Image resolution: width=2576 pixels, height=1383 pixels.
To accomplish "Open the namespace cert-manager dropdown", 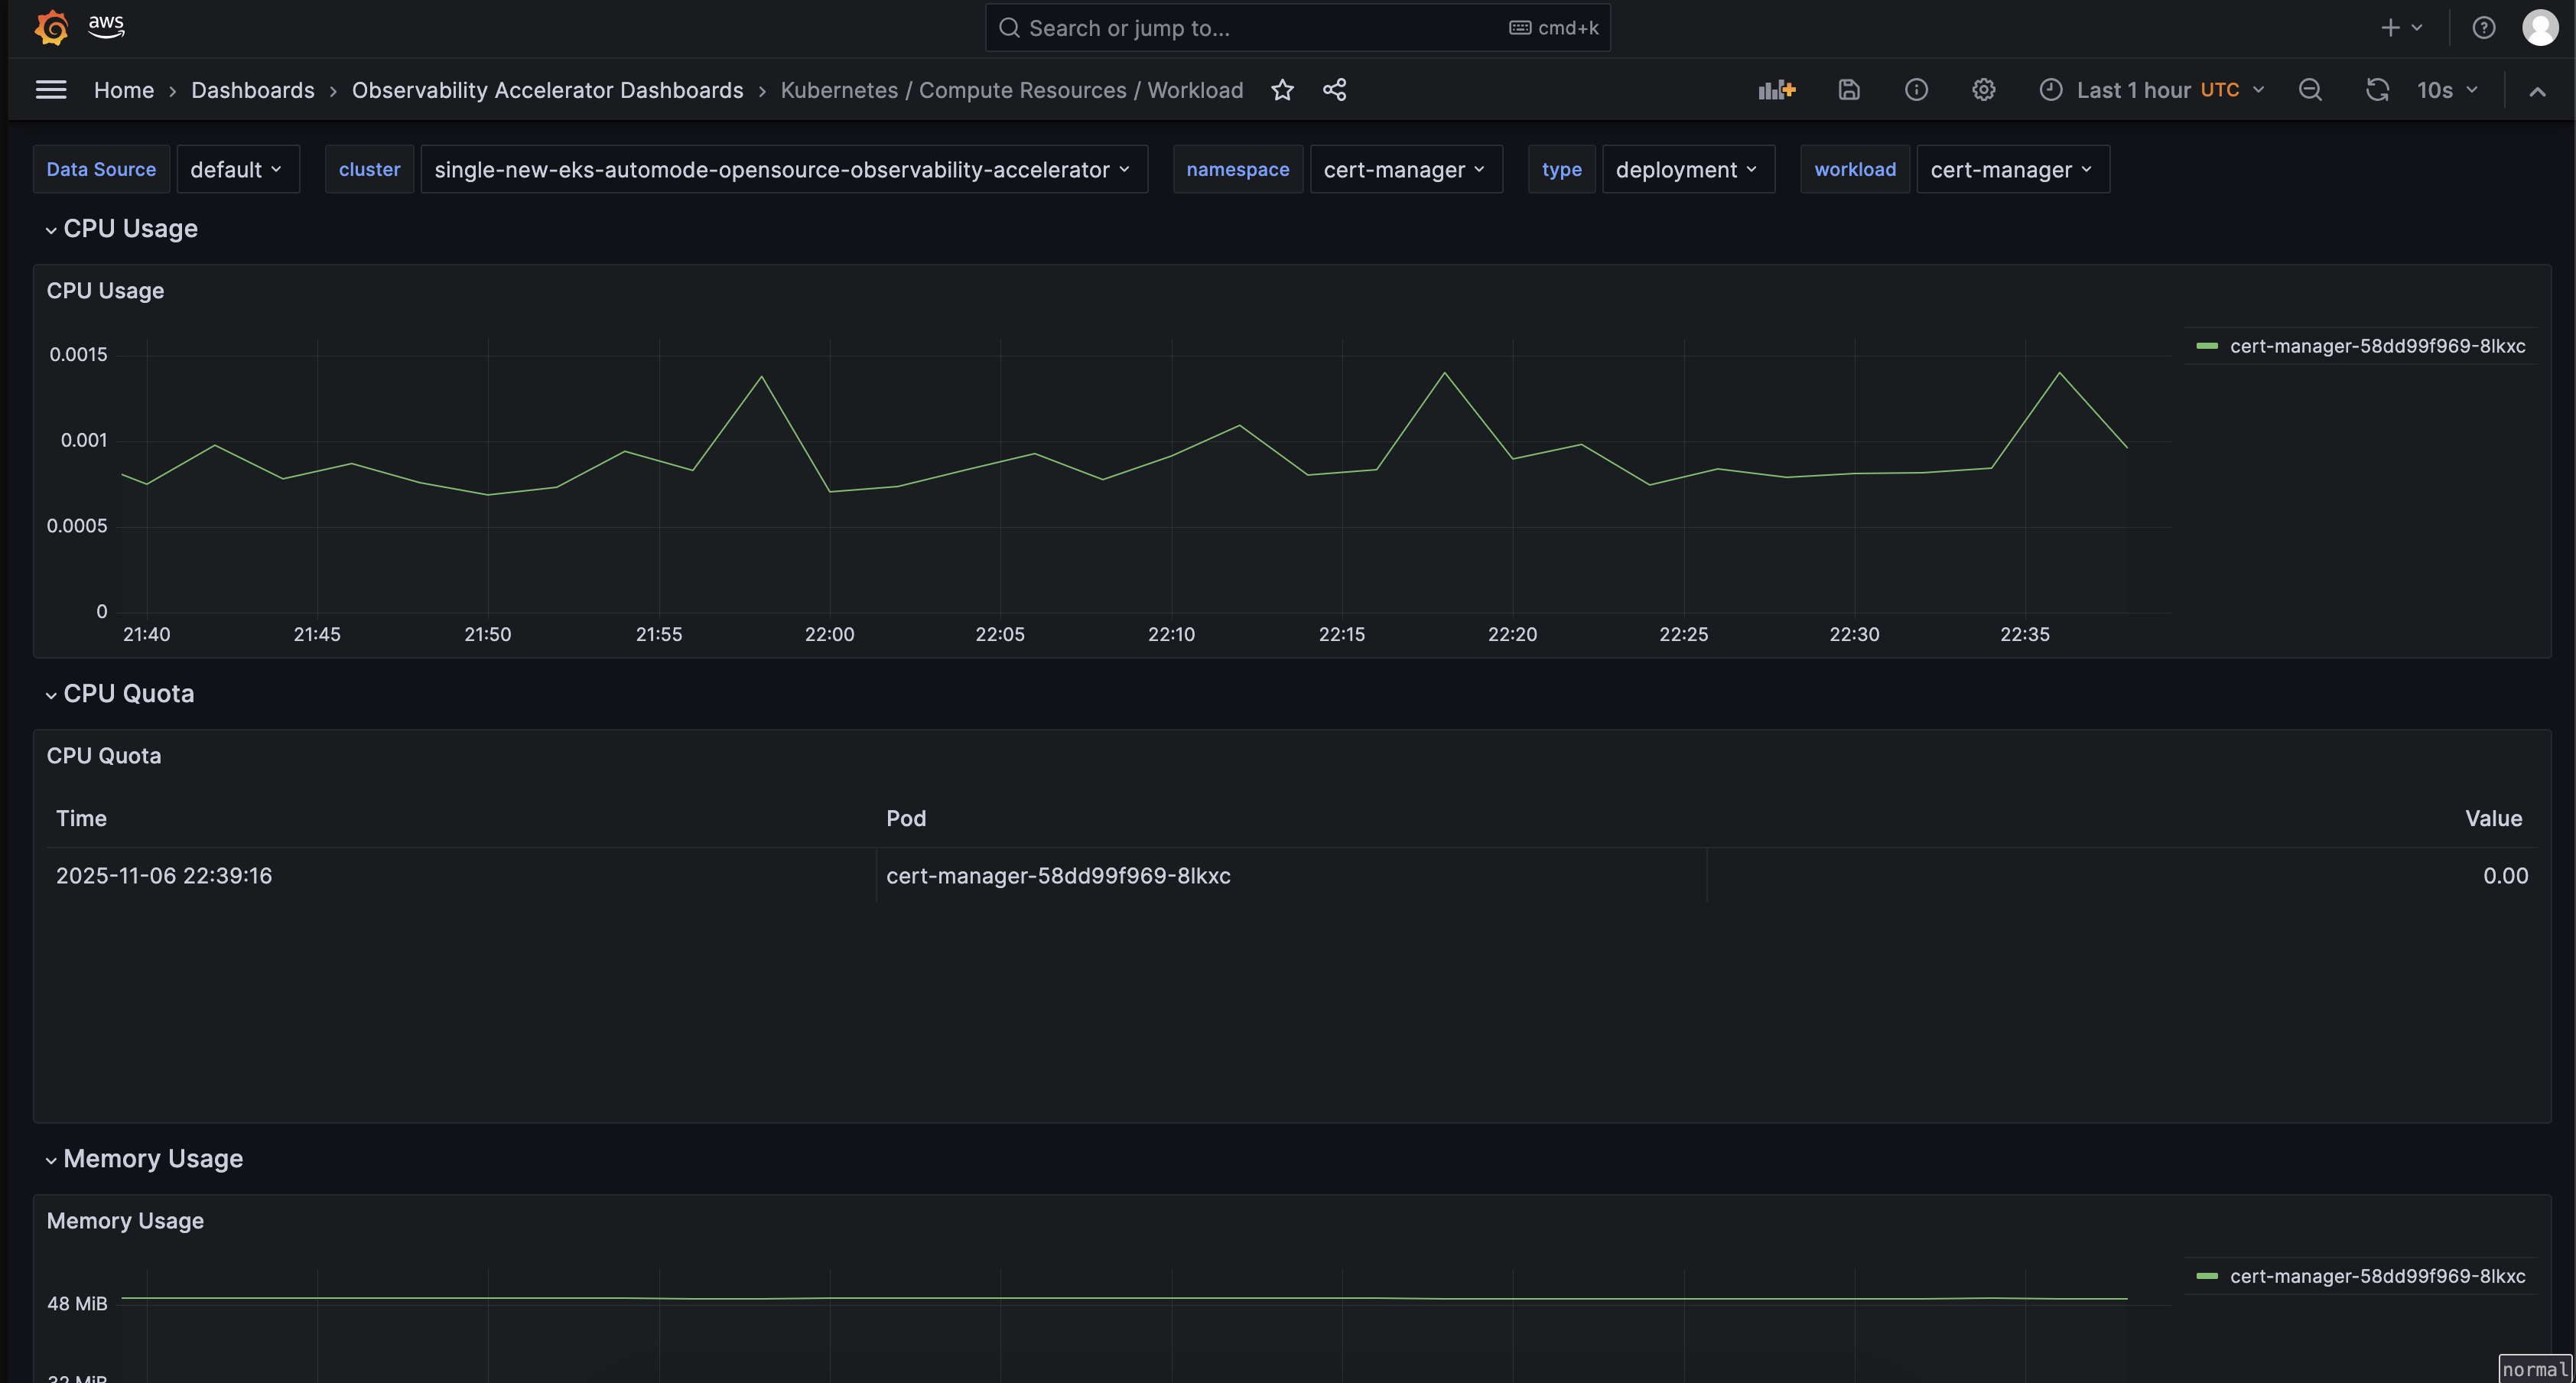I will 1405,169.
